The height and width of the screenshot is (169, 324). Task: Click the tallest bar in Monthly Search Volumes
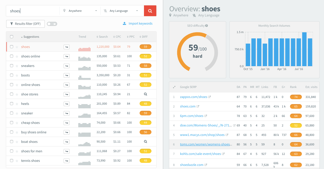304,49
